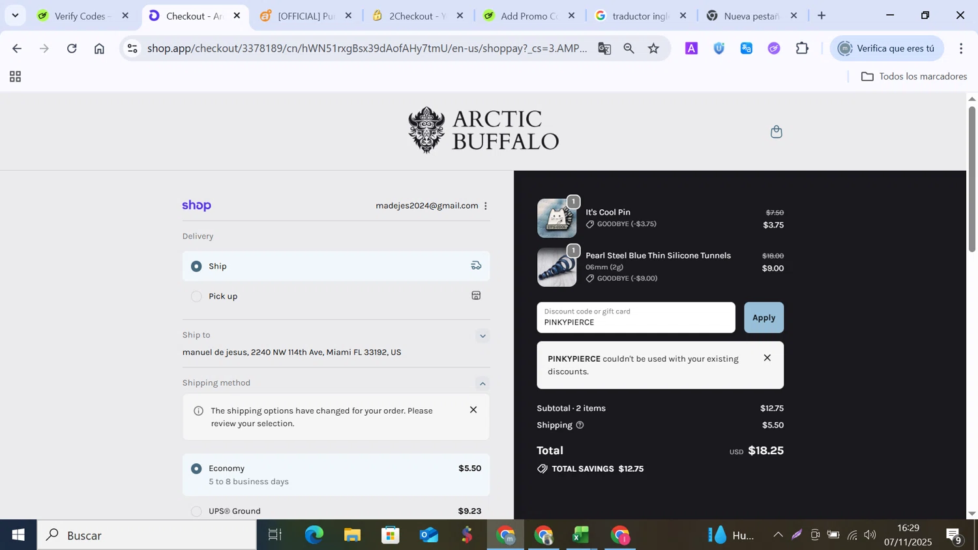This screenshot has width=978, height=550.
Task: Apply the discount code
Action: coord(763,317)
